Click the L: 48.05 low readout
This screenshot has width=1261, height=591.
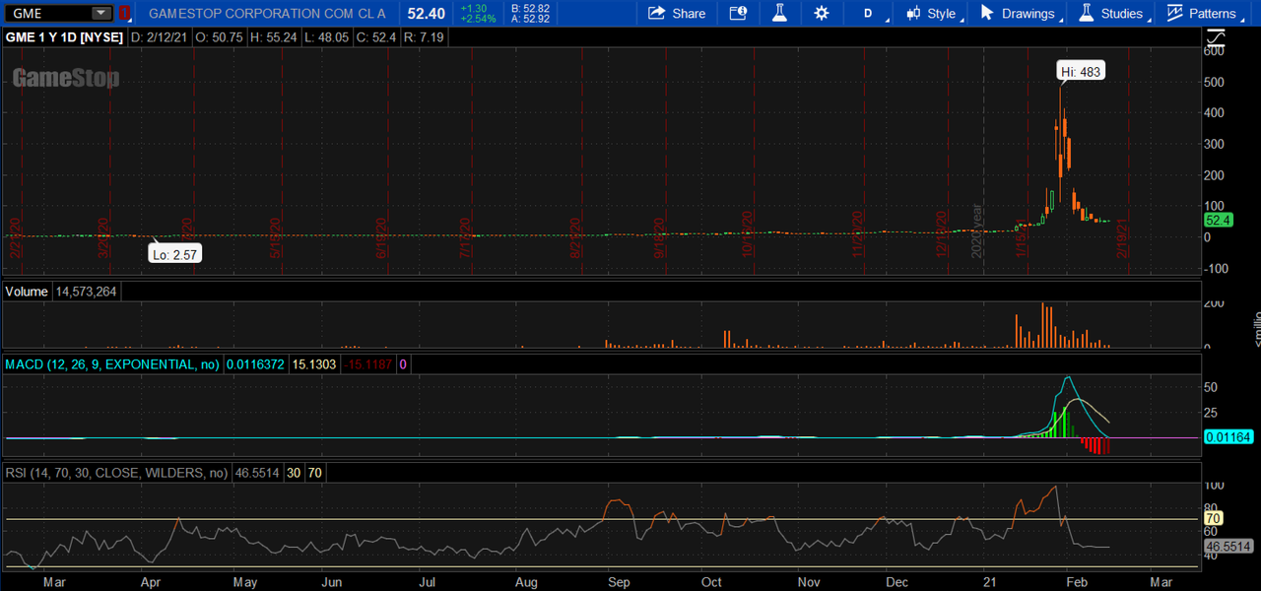click(x=325, y=36)
